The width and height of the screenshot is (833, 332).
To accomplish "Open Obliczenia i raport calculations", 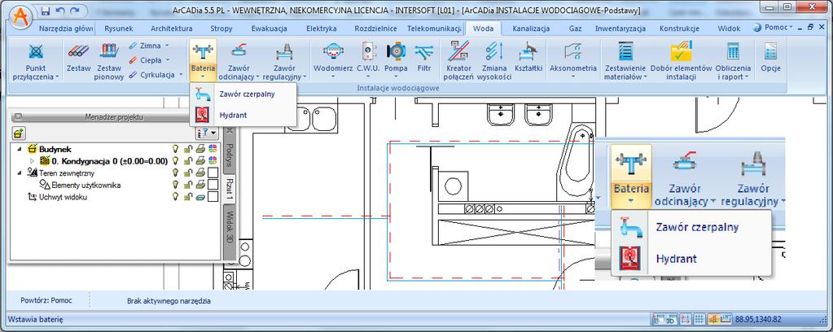I will click(x=733, y=61).
